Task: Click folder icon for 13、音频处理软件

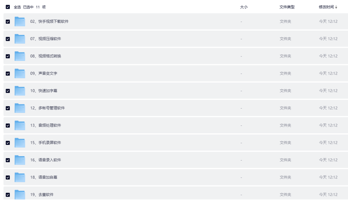Action: click(x=20, y=126)
